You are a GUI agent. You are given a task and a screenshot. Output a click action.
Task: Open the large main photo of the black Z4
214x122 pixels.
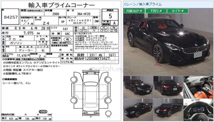[168, 42]
